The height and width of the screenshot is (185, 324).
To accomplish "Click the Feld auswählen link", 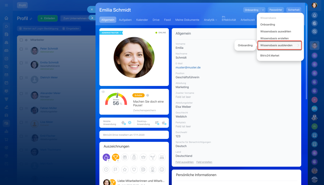I will [185, 162].
